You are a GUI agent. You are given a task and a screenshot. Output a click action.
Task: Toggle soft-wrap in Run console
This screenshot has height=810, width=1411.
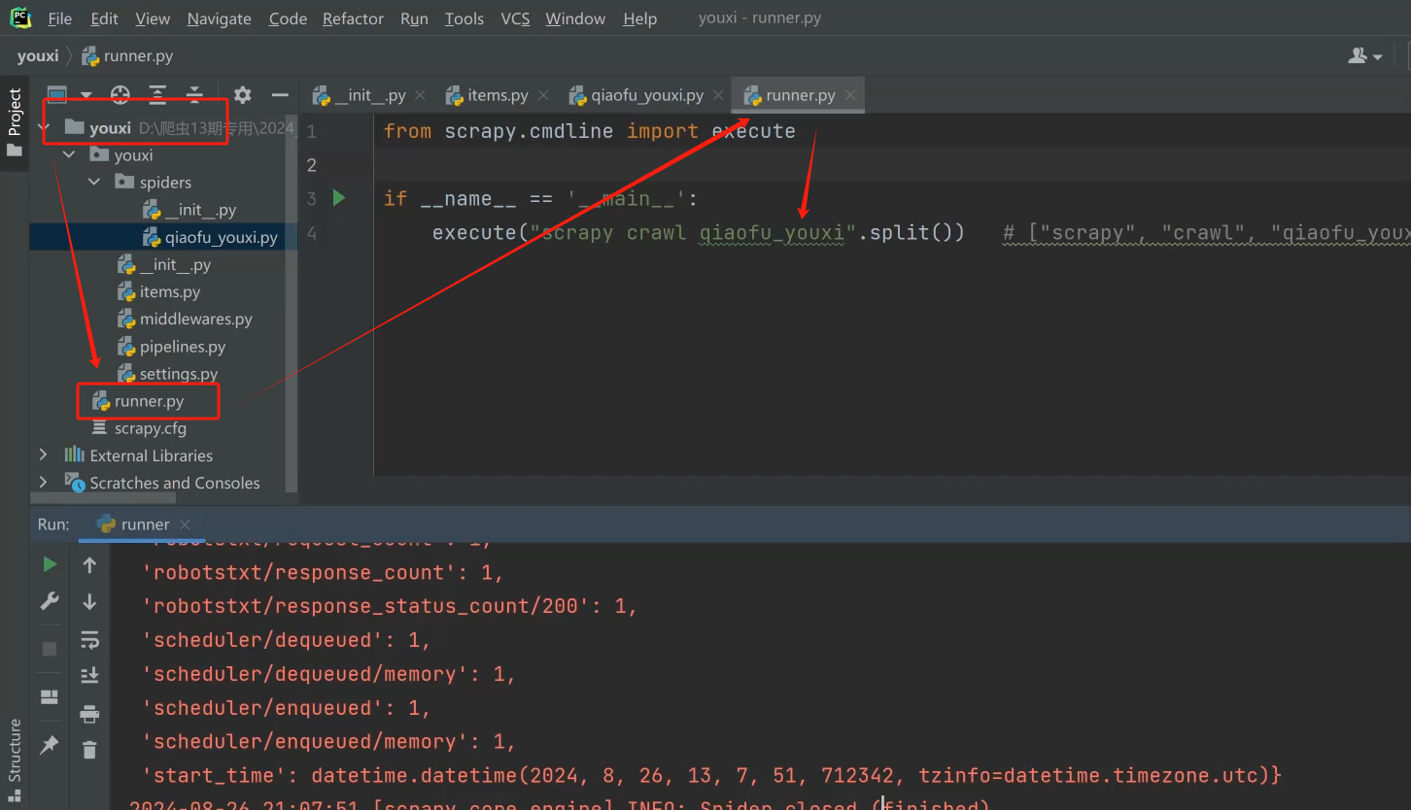89,639
